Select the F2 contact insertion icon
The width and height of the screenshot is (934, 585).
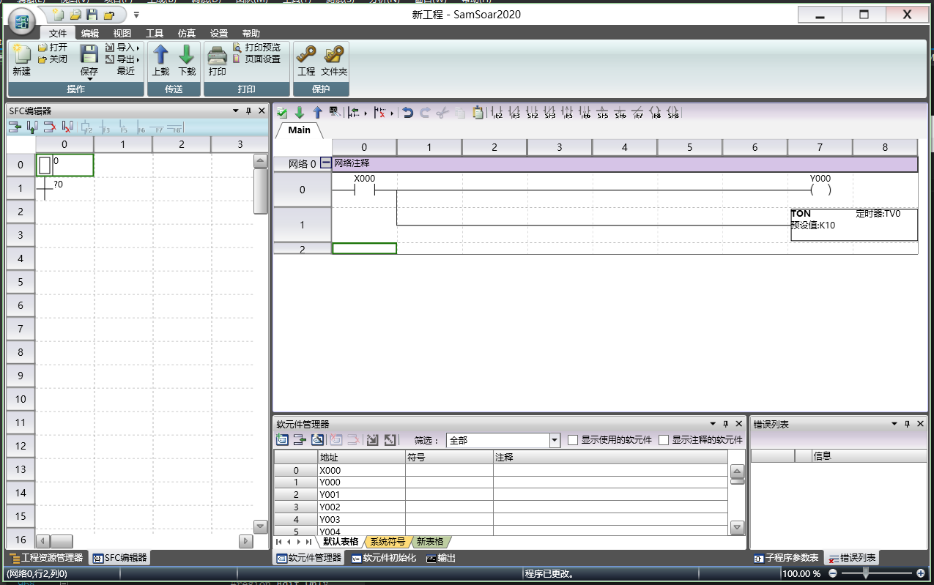point(497,113)
